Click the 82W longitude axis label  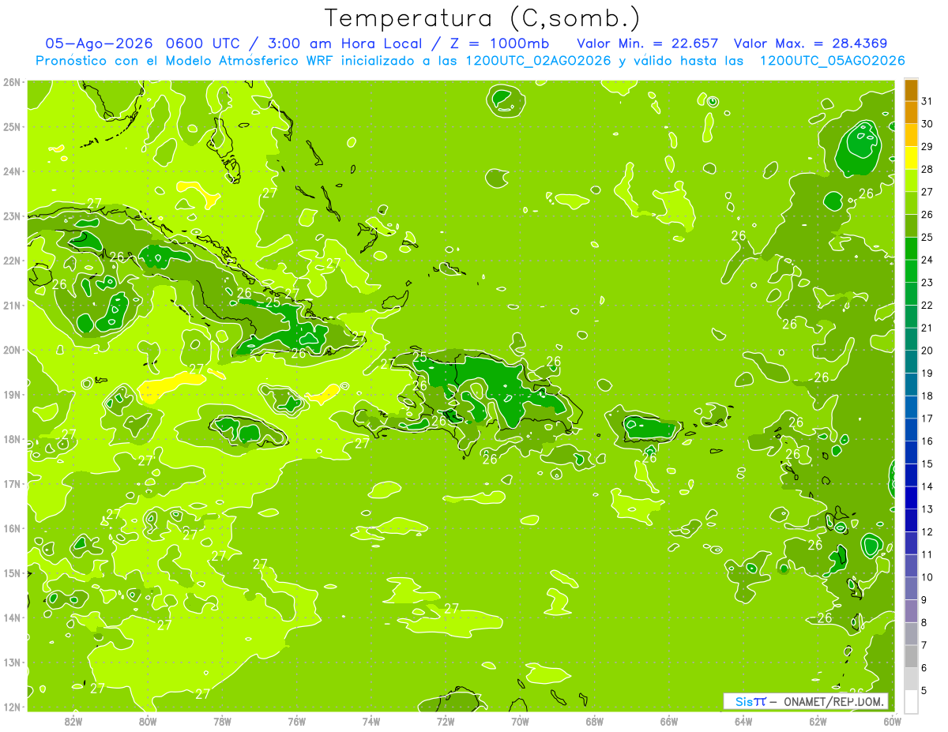[73, 721]
